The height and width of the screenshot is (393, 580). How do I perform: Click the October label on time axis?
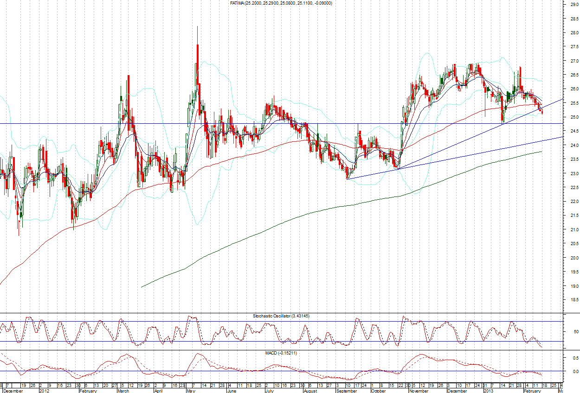coord(378,391)
